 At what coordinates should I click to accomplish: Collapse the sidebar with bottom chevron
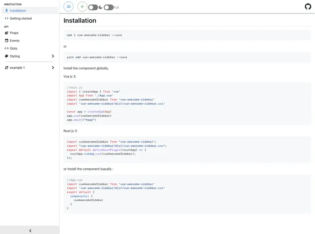pos(30,230)
